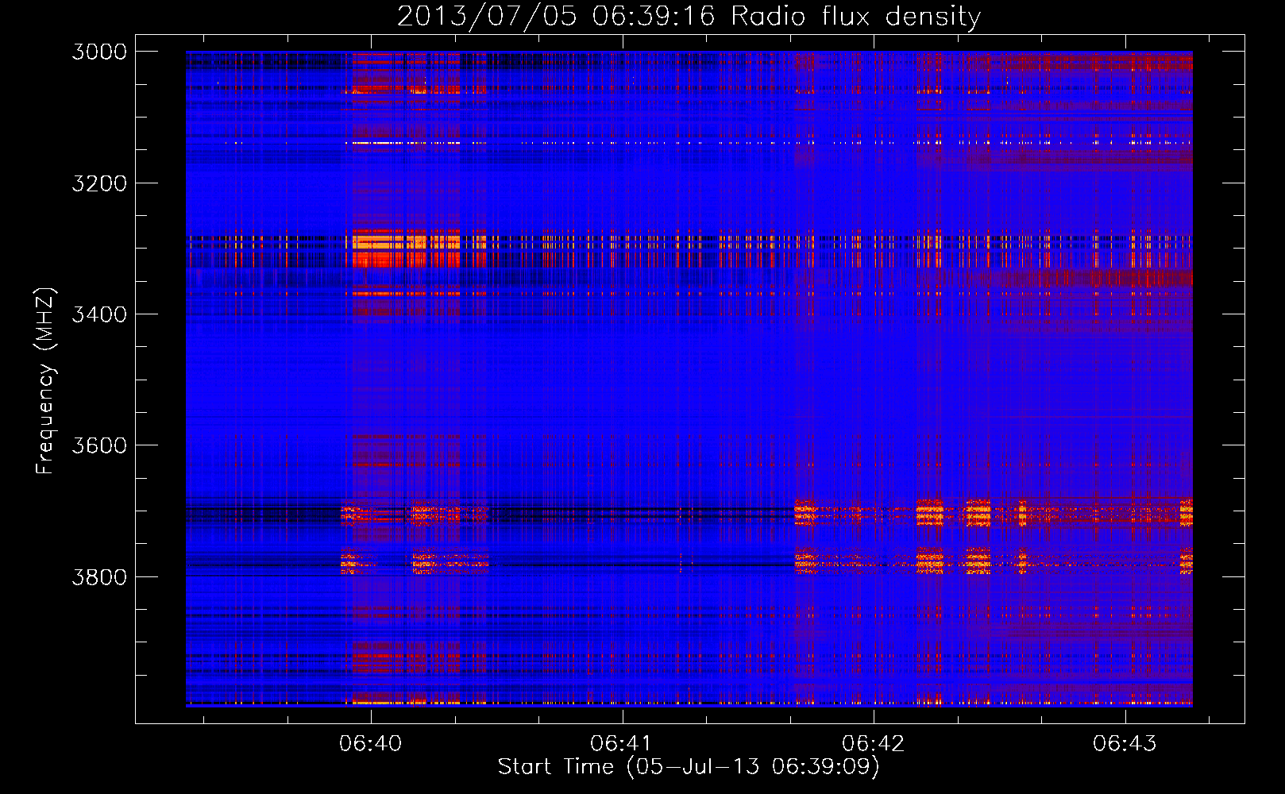Select the '3400' frequency axis label
Viewport: 1285px width, 794px height.
[99, 314]
